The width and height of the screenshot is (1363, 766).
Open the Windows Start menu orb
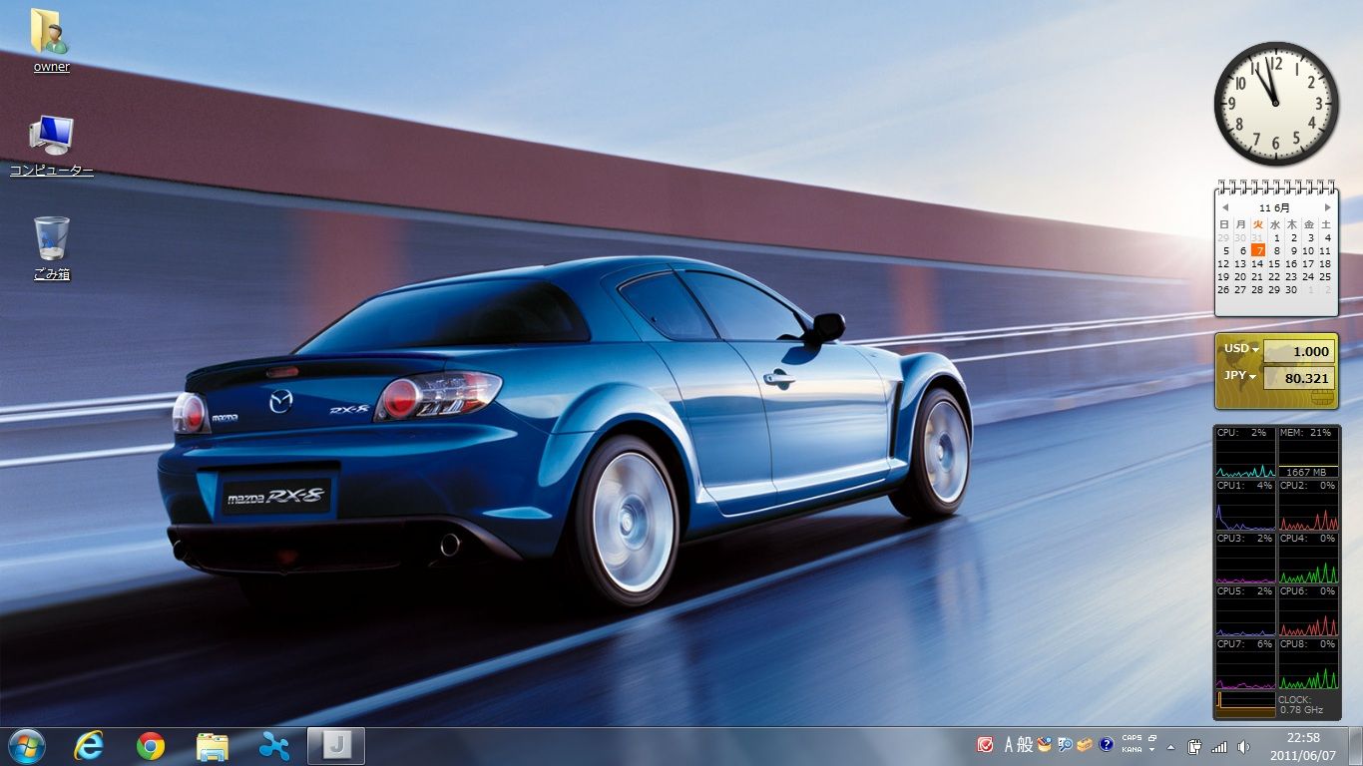pyautogui.click(x=26, y=746)
